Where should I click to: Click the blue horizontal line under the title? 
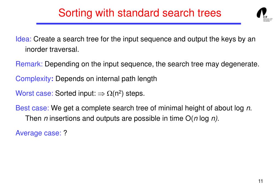point(138,24)
